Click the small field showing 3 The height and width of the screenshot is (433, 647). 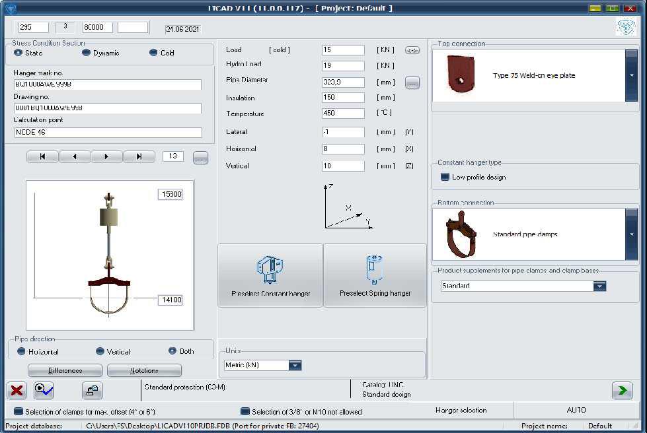pyautogui.click(x=65, y=27)
